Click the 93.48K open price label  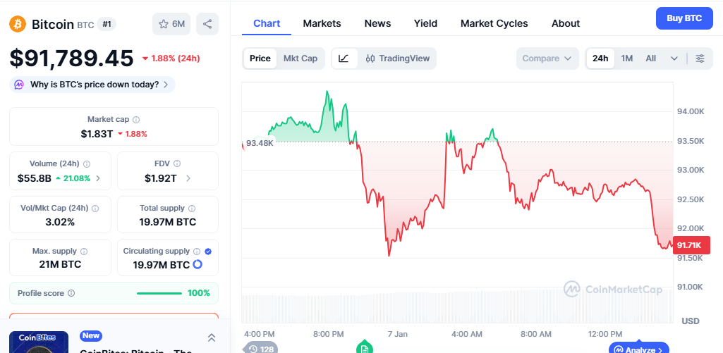[x=259, y=143]
